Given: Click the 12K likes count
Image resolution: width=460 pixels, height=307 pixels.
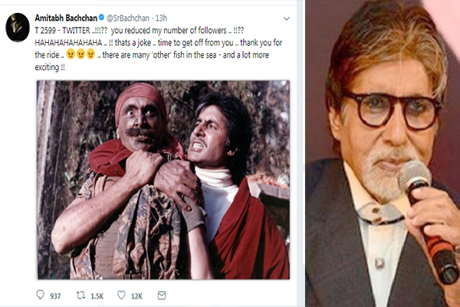Looking at the screenshot, I should pos(136,295).
